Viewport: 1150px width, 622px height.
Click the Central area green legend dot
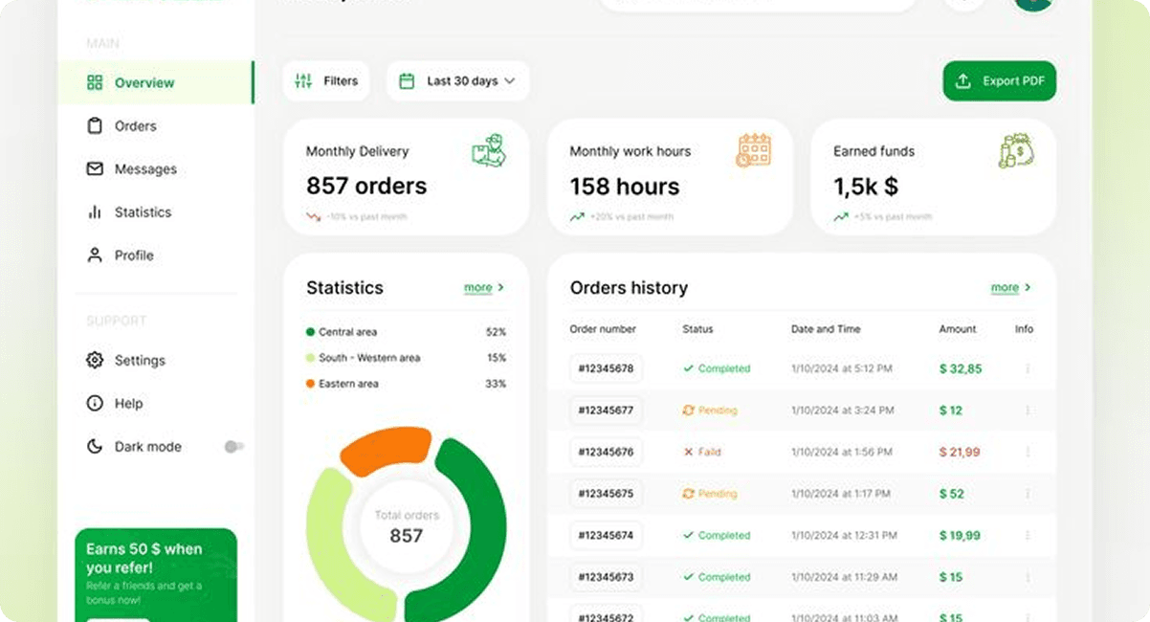(310, 332)
